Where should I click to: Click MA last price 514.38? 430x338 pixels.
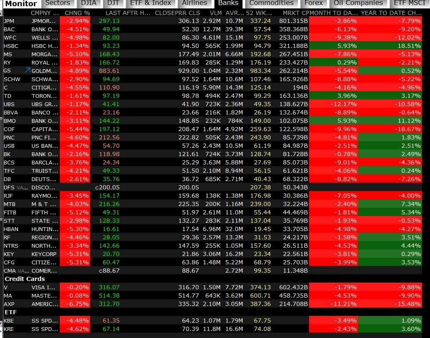click(x=109, y=296)
